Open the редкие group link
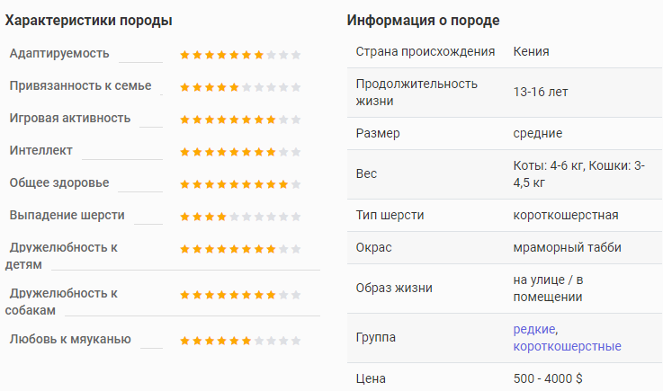This screenshot has width=663, height=391. [x=534, y=329]
